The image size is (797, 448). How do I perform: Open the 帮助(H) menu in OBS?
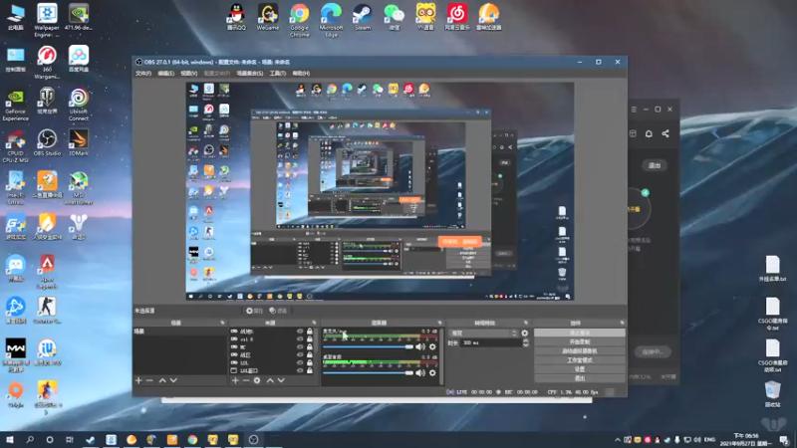(x=301, y=73)
